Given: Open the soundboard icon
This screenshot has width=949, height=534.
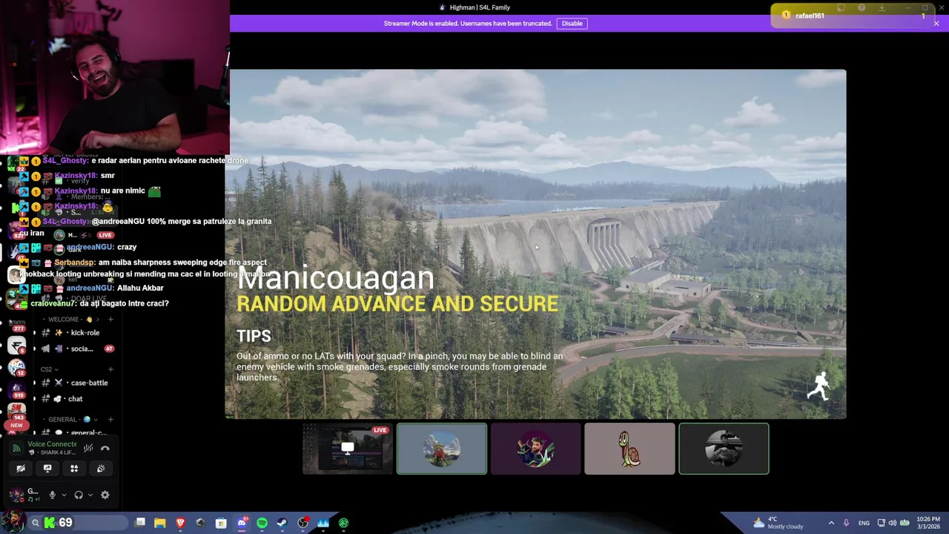Looking at the screenshot, I should pyautogui.click(x=101, y=469).
